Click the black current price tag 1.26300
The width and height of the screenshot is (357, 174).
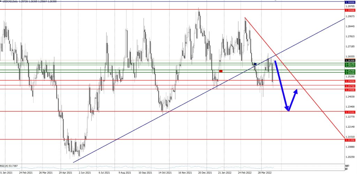[x=350, y=61]
